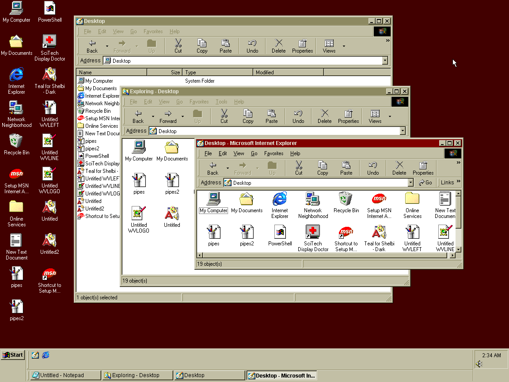Launch Internet Explorer from the quick launch bar
The image size is (509, 382).
pos(46,355)
